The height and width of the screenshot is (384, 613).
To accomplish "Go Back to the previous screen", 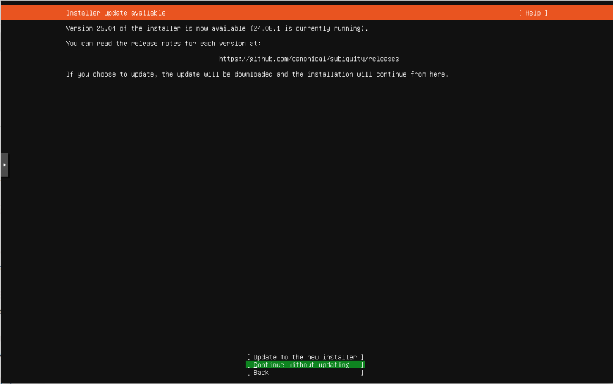I will [x=261, y=373].
